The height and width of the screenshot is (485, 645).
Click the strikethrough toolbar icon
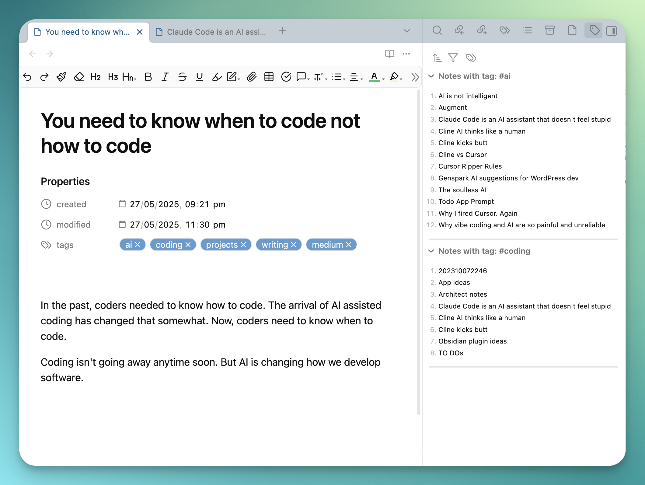tap(182, 77)
